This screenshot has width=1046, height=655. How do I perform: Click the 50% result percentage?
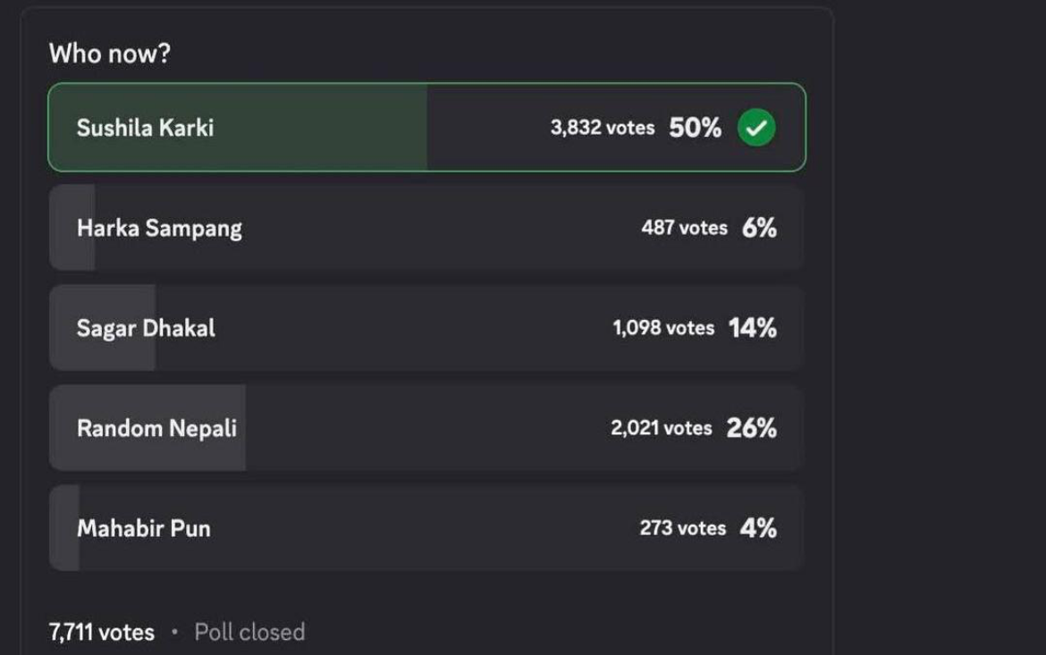tap(696, 128)
